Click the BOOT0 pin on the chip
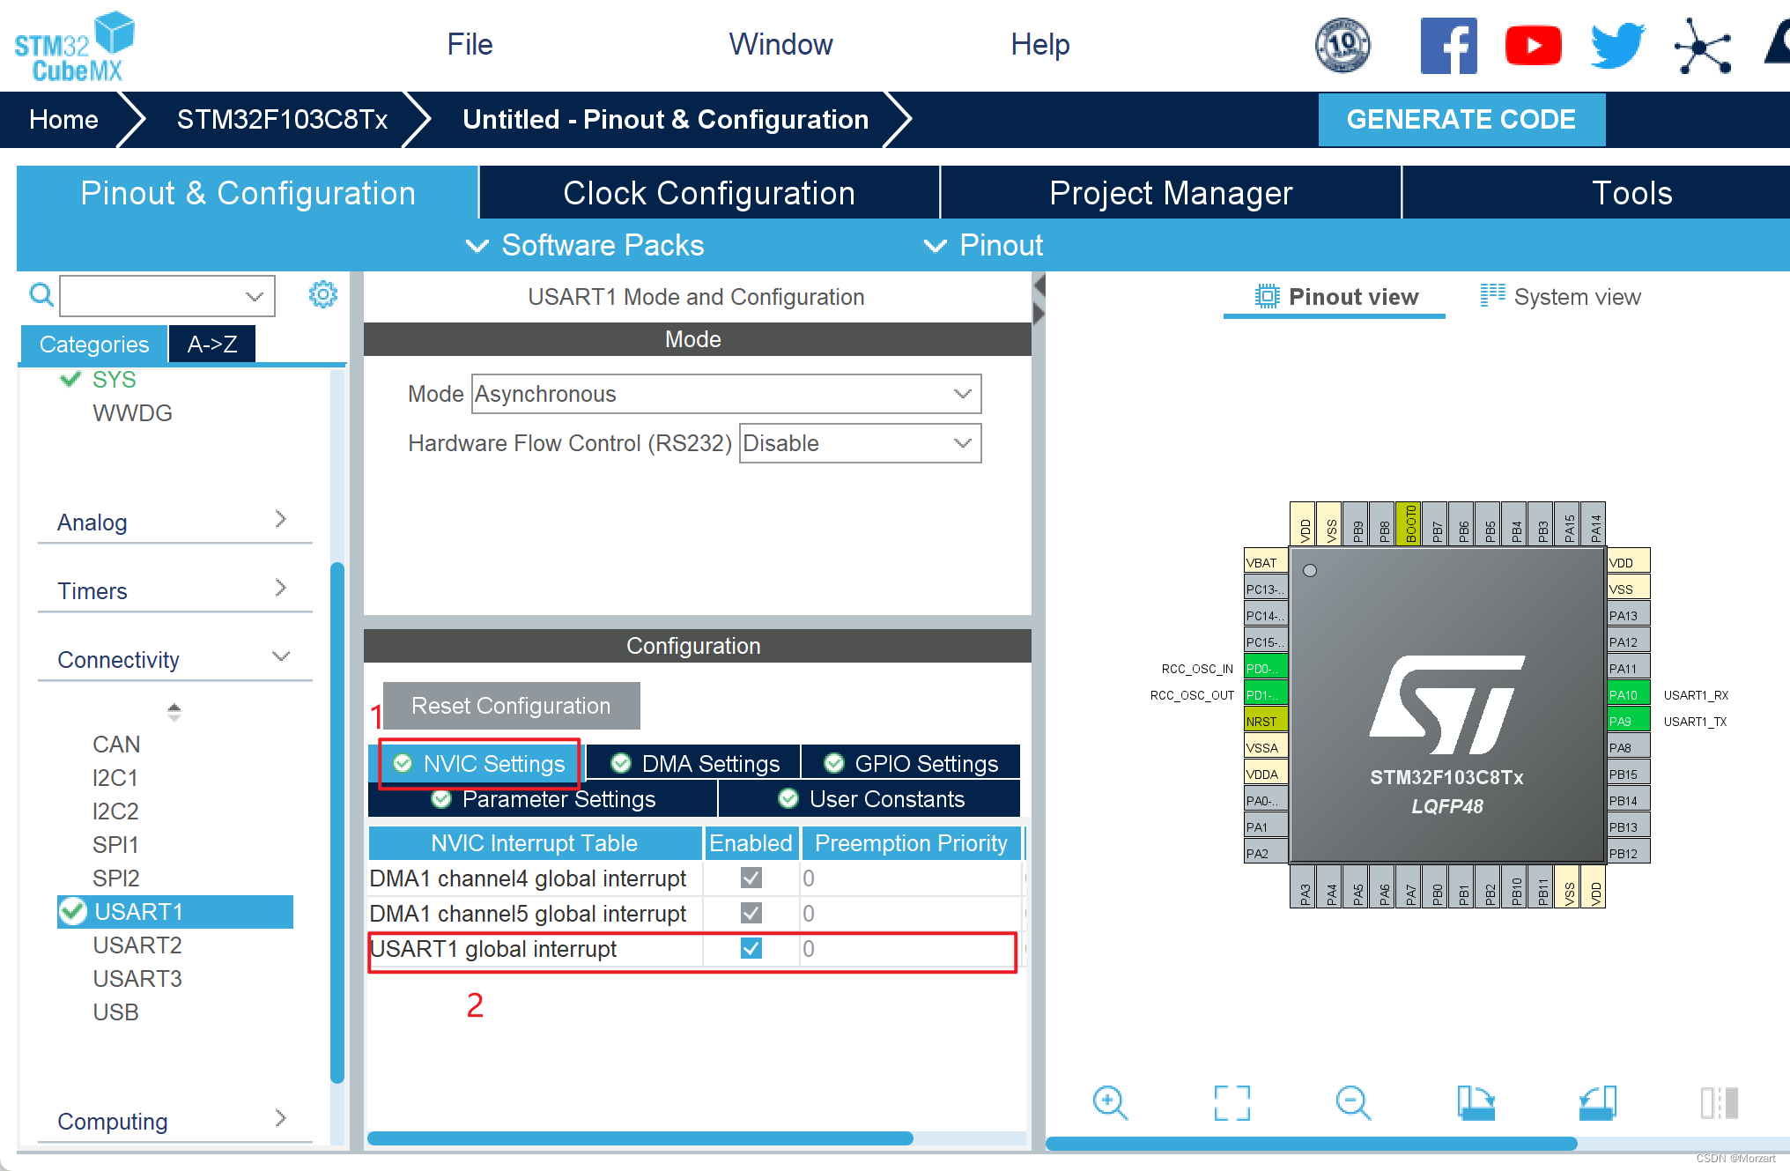 click(1409, 523)
